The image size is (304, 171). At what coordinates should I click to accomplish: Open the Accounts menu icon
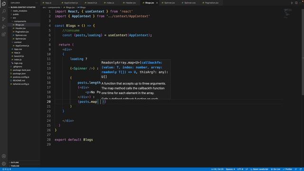click(4, 156)
